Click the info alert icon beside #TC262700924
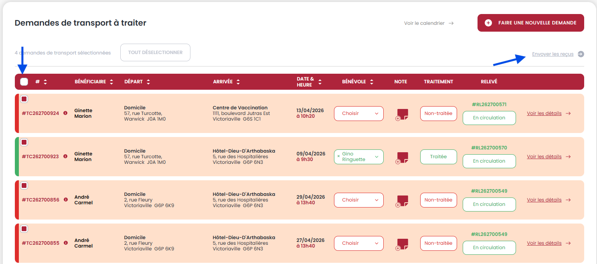The height and width of the screenshot is (264, 597). pos(65,113)
